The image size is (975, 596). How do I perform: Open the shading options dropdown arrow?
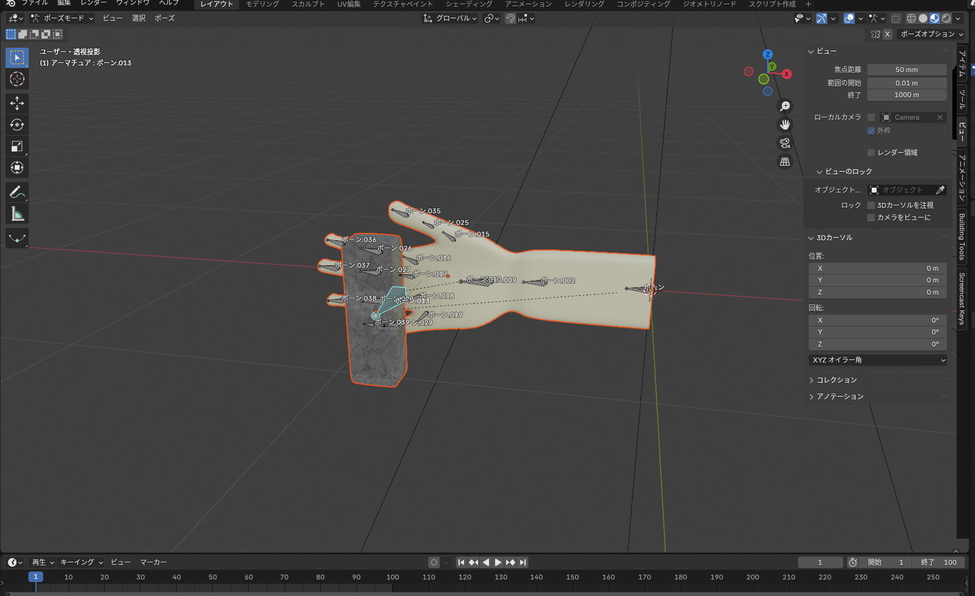point(958,18)
